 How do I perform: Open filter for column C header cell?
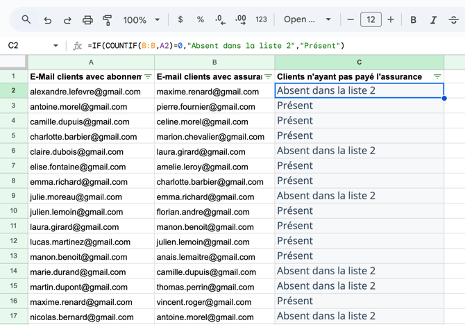437,76
